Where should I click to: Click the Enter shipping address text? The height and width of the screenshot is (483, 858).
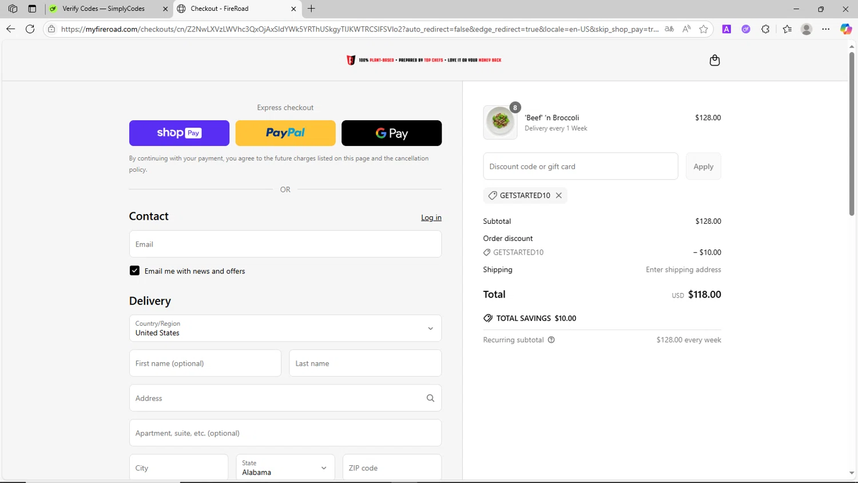(684, 270)
